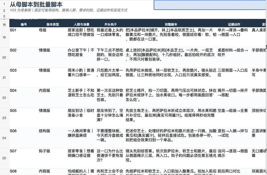This screenshot has width=267, height=175.
Task: Click the 版本类型 header cell
Action: click(x=53, y=24)
